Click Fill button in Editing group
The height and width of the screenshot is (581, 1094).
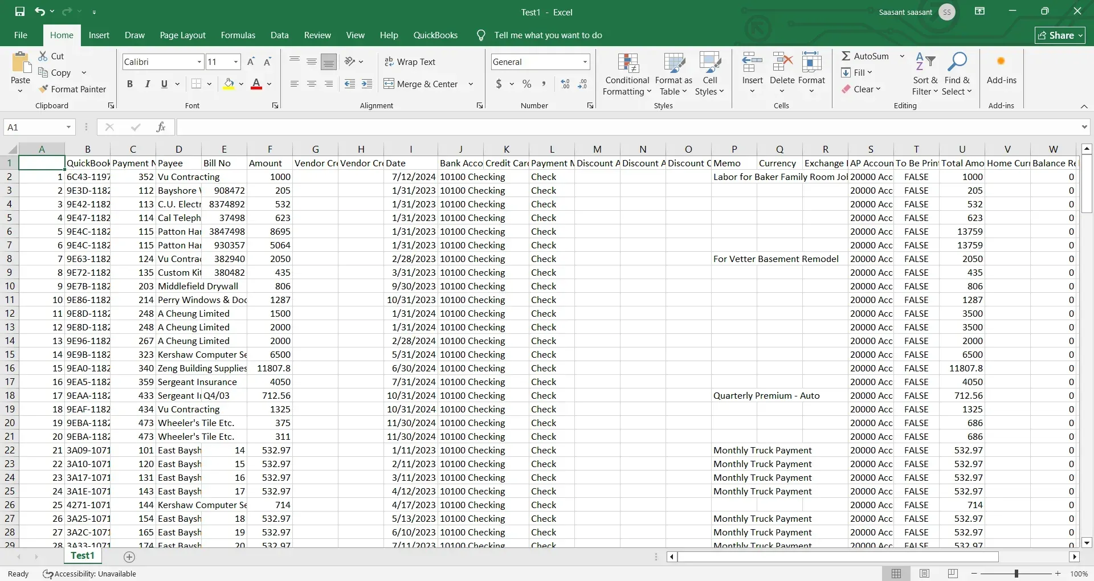coord(857,72)
